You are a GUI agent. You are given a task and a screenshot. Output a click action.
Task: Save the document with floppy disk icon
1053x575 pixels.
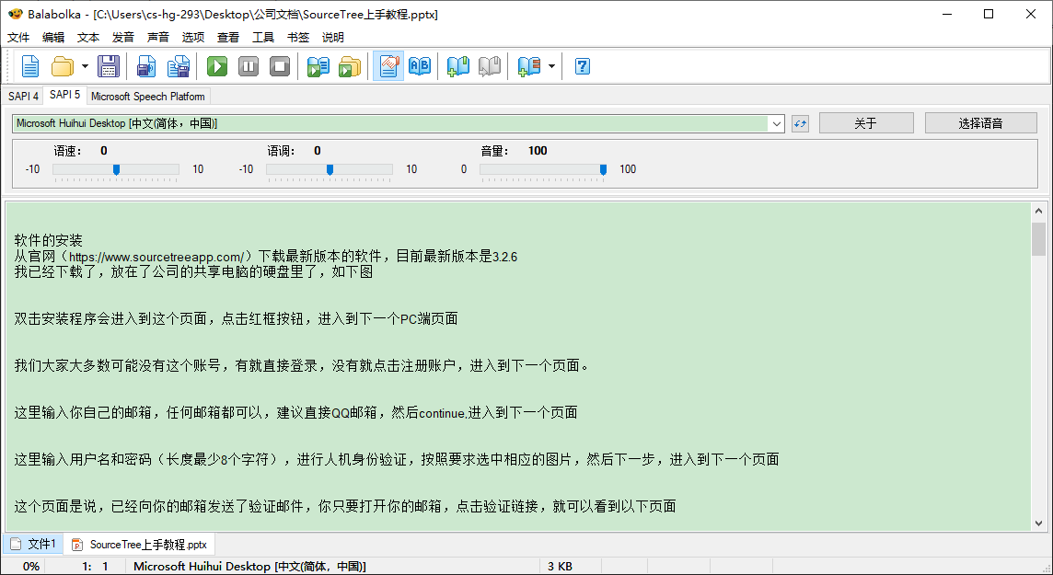point(108,66)
